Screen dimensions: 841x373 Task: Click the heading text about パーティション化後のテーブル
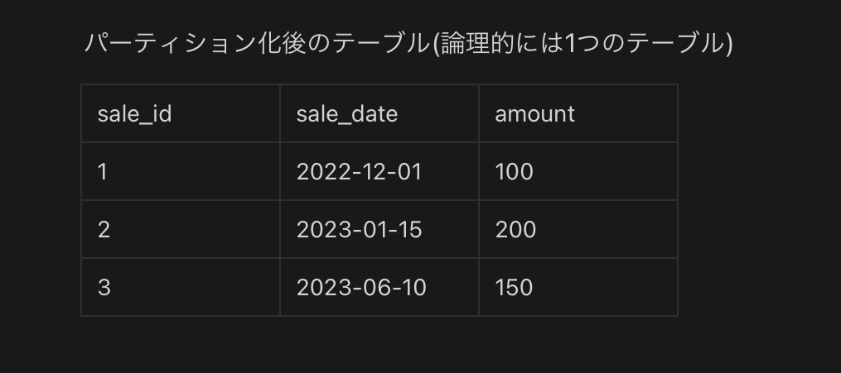coord(408,44)
